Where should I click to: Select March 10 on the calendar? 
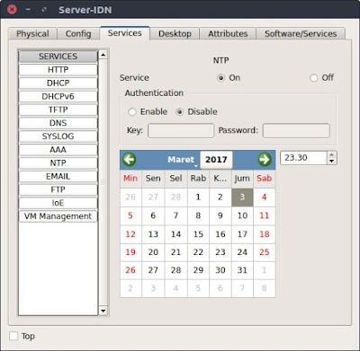tap(242, 215)
